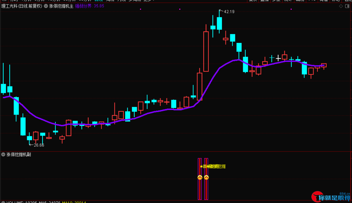Click the 理工光科 (日线 前复权) stock title
This screenshot has width=352, height=203.
pos(22,6)
